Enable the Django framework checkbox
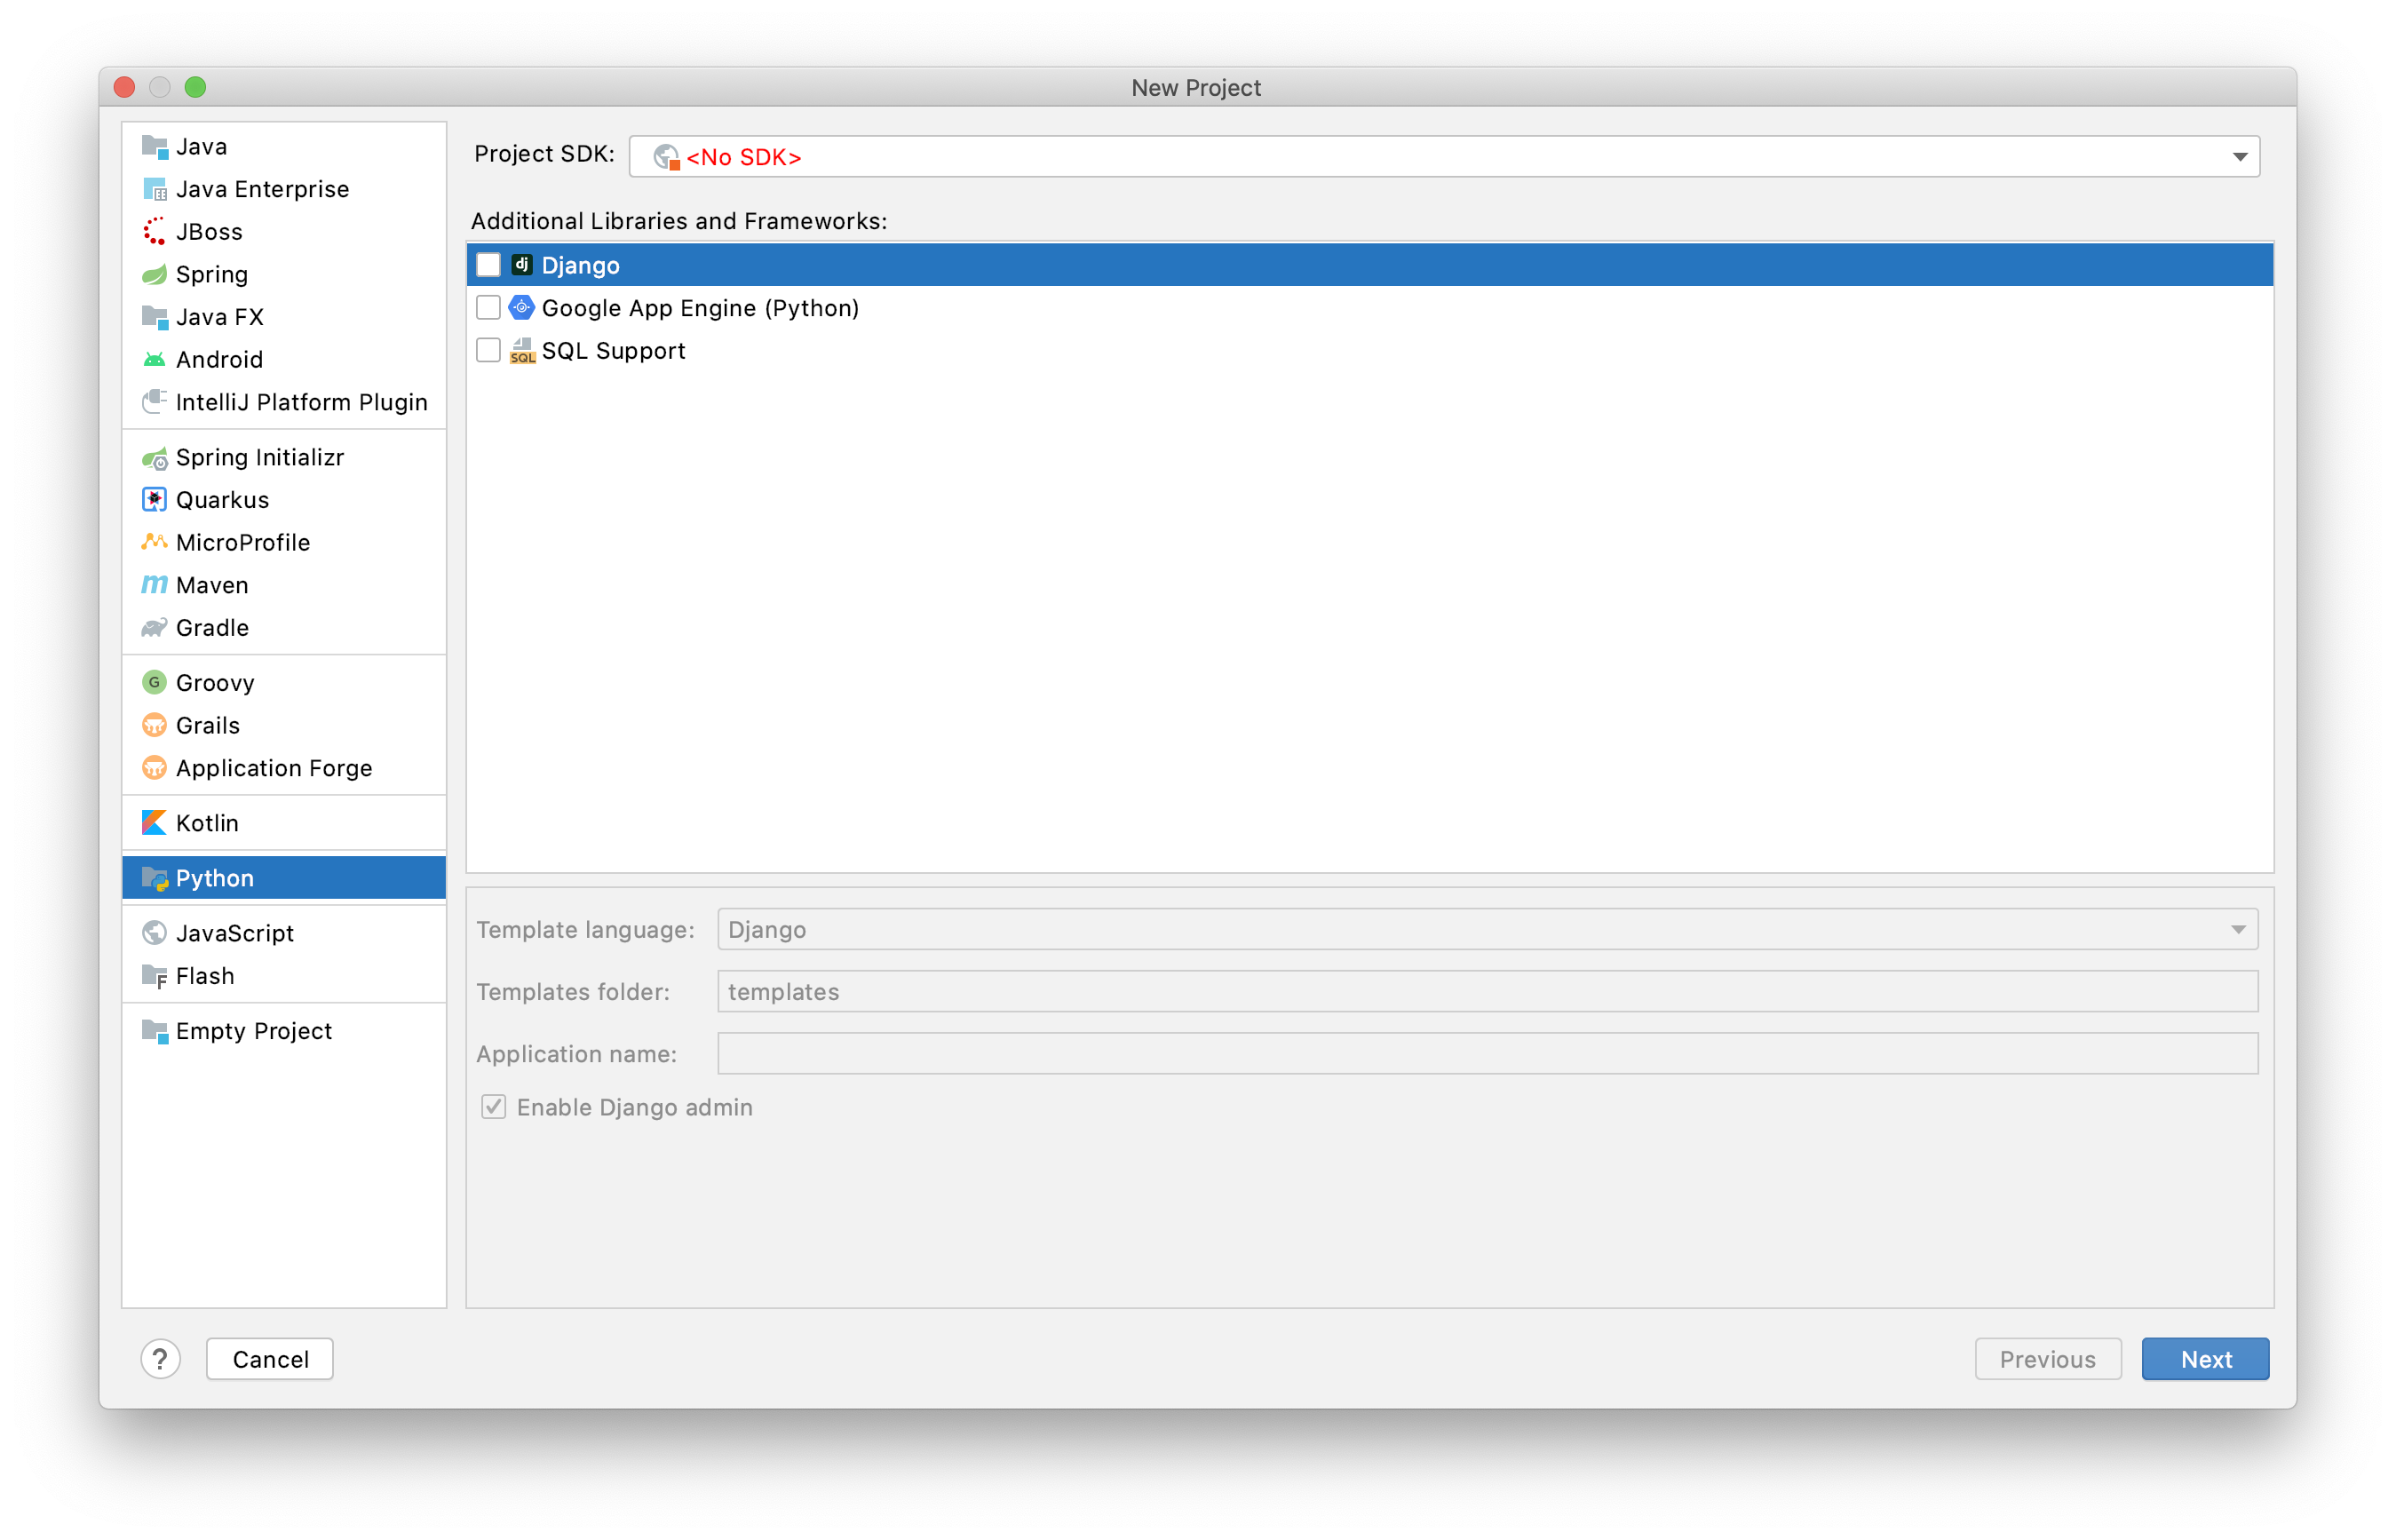This screenshot has width=2396, height=1540. pyautogui.click(x=488, y=265)
